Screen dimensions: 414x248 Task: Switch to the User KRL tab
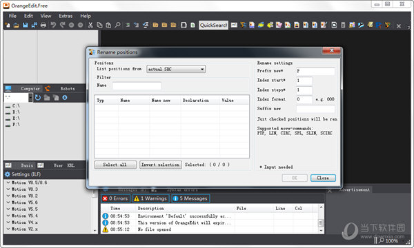tap(57, 165)
